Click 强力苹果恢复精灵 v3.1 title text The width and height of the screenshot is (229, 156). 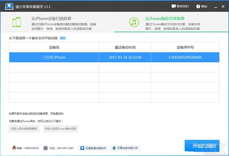(x=33, y=7)
